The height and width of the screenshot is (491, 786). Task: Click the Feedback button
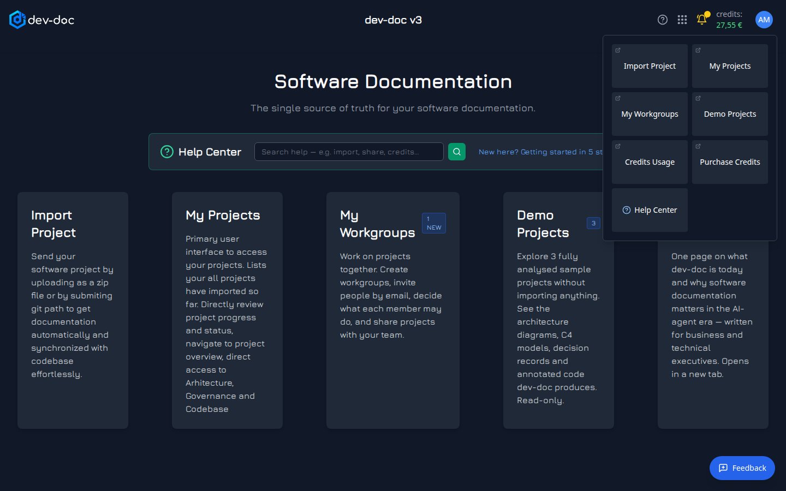point(742,468)
